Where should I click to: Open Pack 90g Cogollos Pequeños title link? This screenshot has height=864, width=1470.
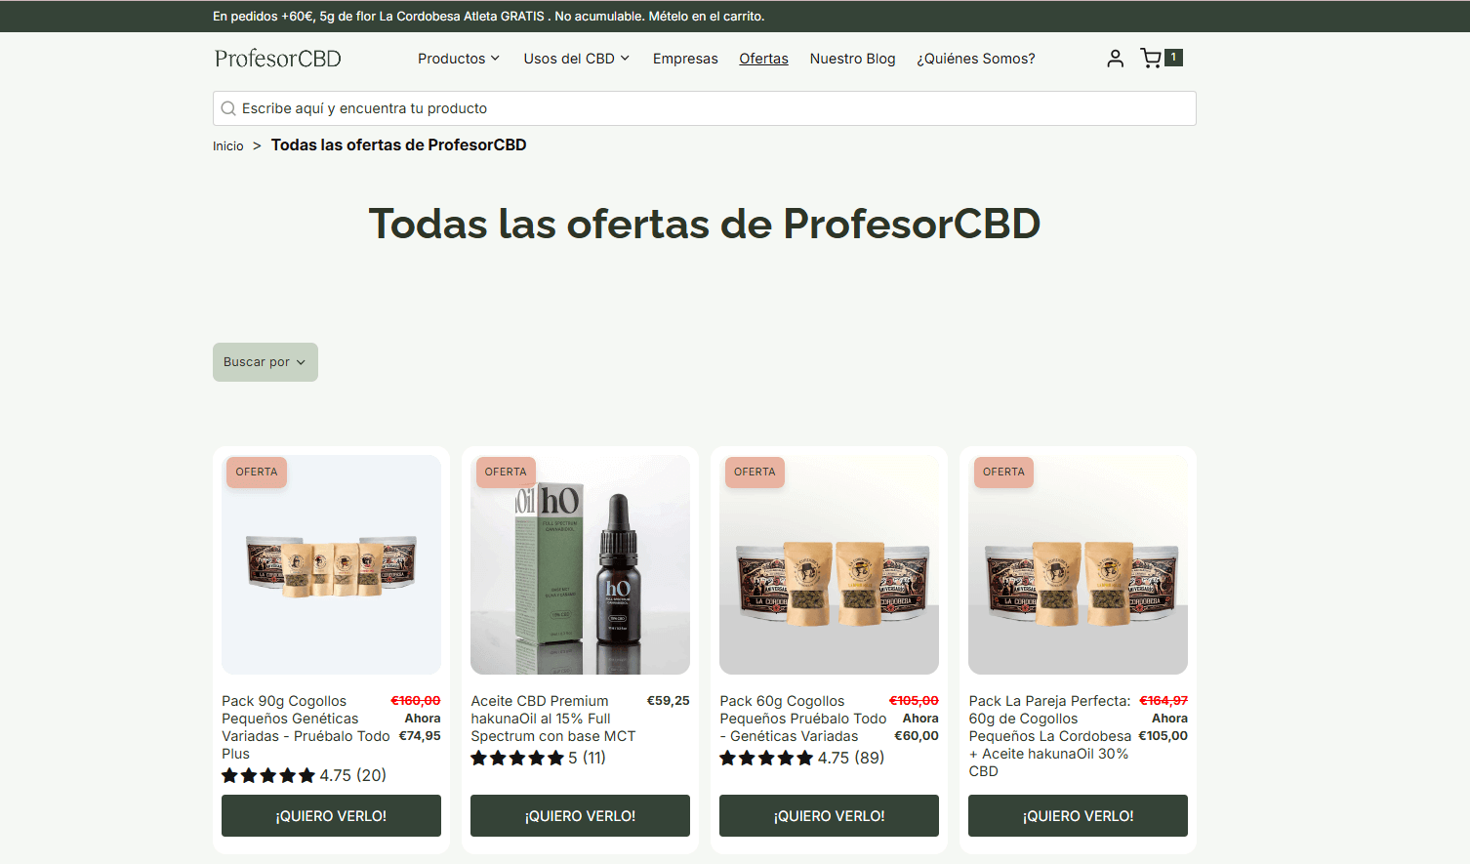click(x=305, y=727)
